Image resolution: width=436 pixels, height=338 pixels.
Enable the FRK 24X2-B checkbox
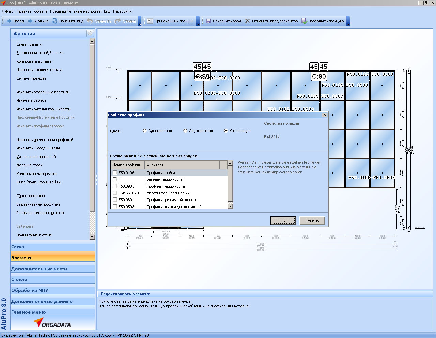click(x=115, y=193)
